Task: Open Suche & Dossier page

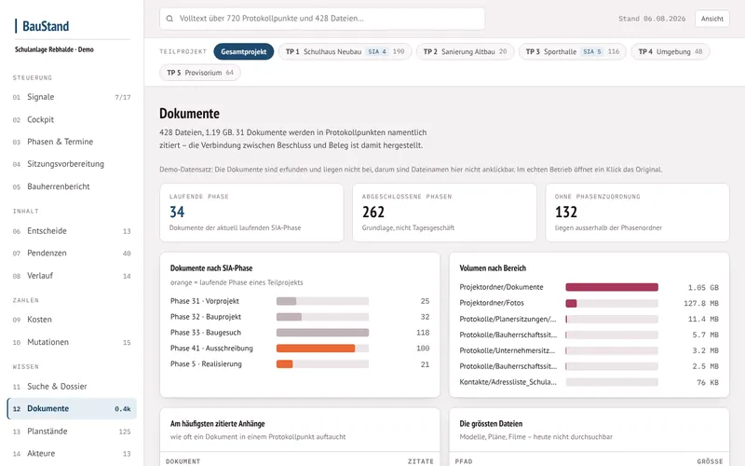Action: click(x=72, y=386)
